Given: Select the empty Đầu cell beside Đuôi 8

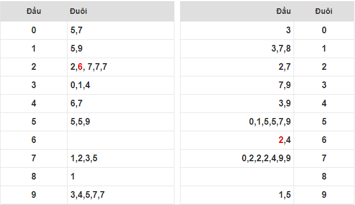Looking at the screenshot, I should coord(237,176).
